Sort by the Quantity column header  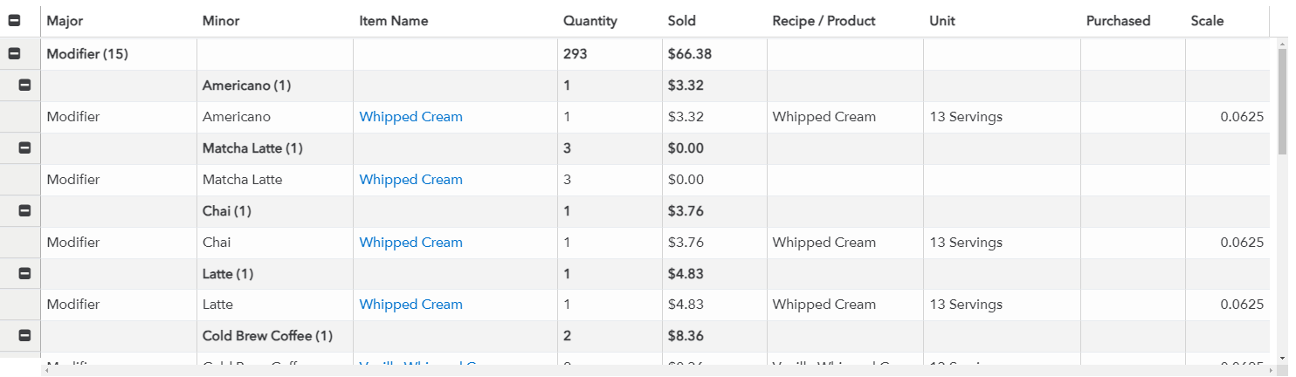(x=589, y=21)
